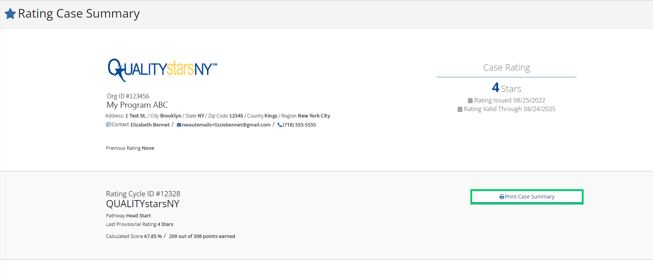
Task: Click the blue star icon beside the page title
Action: click(x=10, y=14)
